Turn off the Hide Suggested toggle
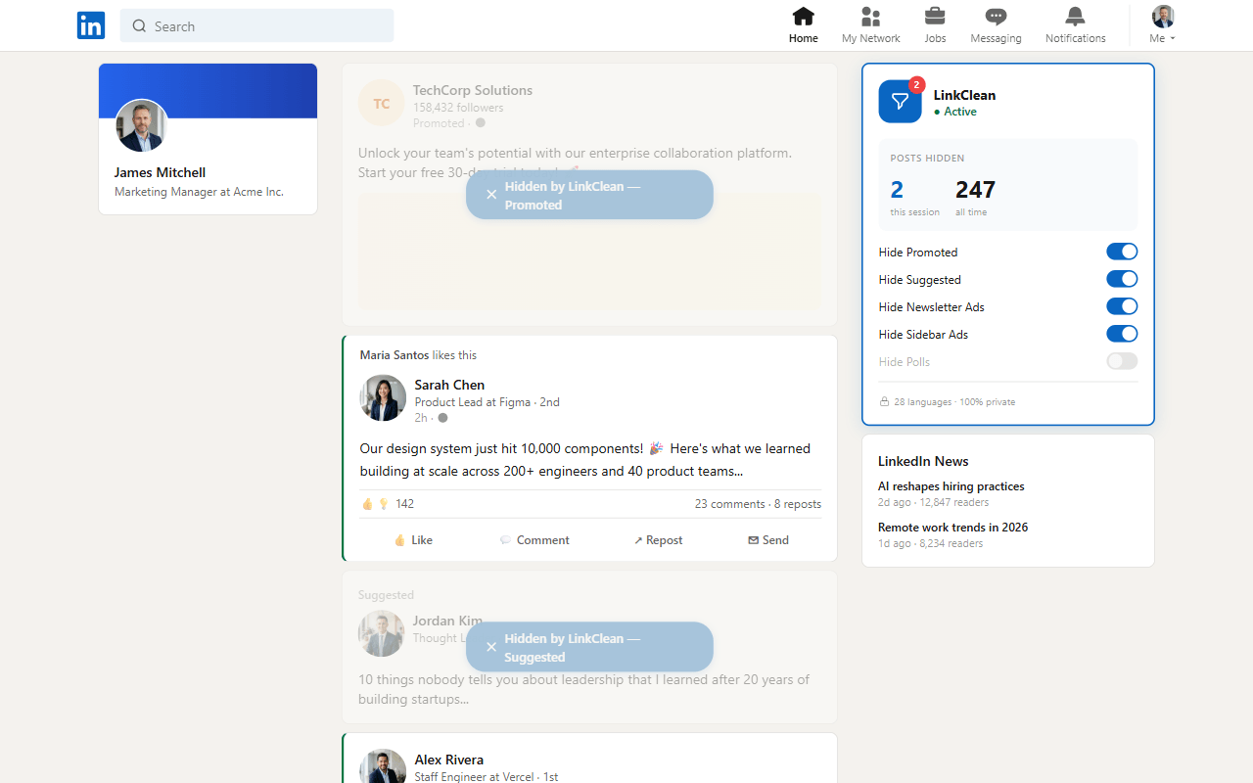This screenshot has width=1253, height=783. 1122,279
